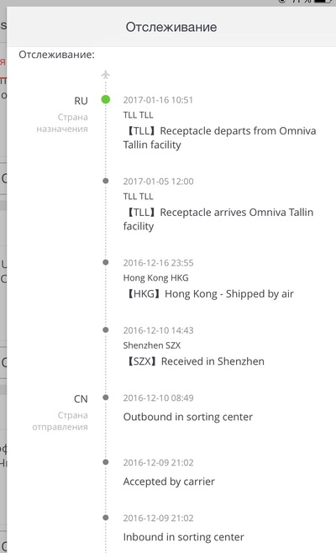Tap the Отслеживание header title

pyautogui.click(x=171, y=27)
